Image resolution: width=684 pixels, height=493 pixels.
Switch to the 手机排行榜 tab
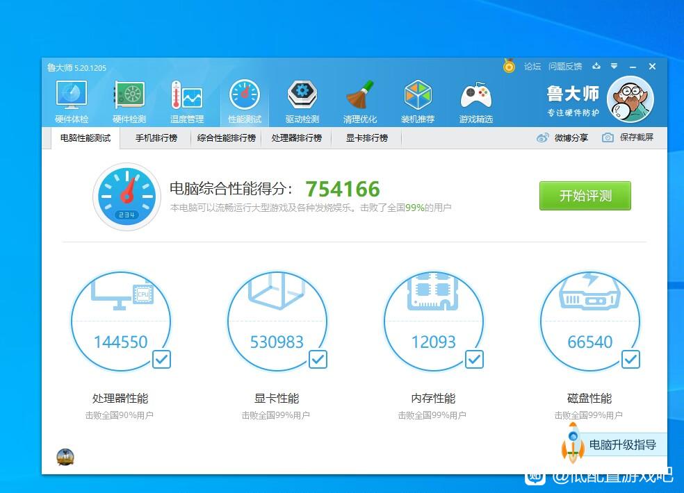pos(156,137)
